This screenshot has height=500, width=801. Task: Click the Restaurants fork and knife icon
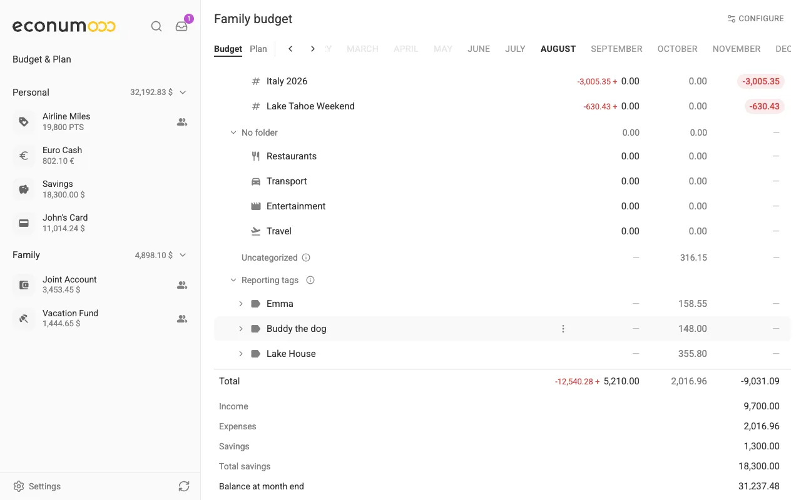pyautogui.click(x=255, y=156)
